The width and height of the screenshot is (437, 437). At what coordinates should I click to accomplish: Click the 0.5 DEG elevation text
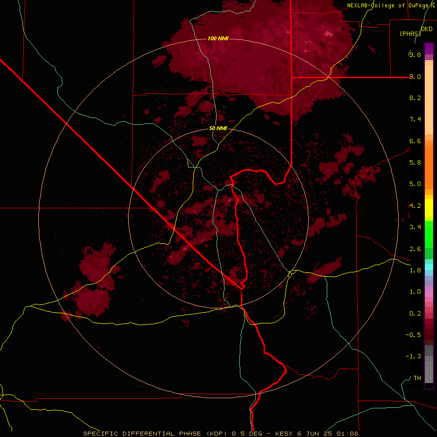[x=246, y=434]
